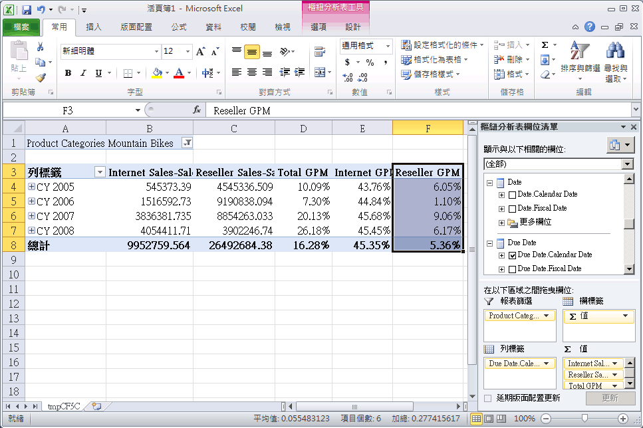Image resolution: width=643 pixels, height=428 pixels.
Task: Toggle Italic formatting
Action: [x=83, y=73]
